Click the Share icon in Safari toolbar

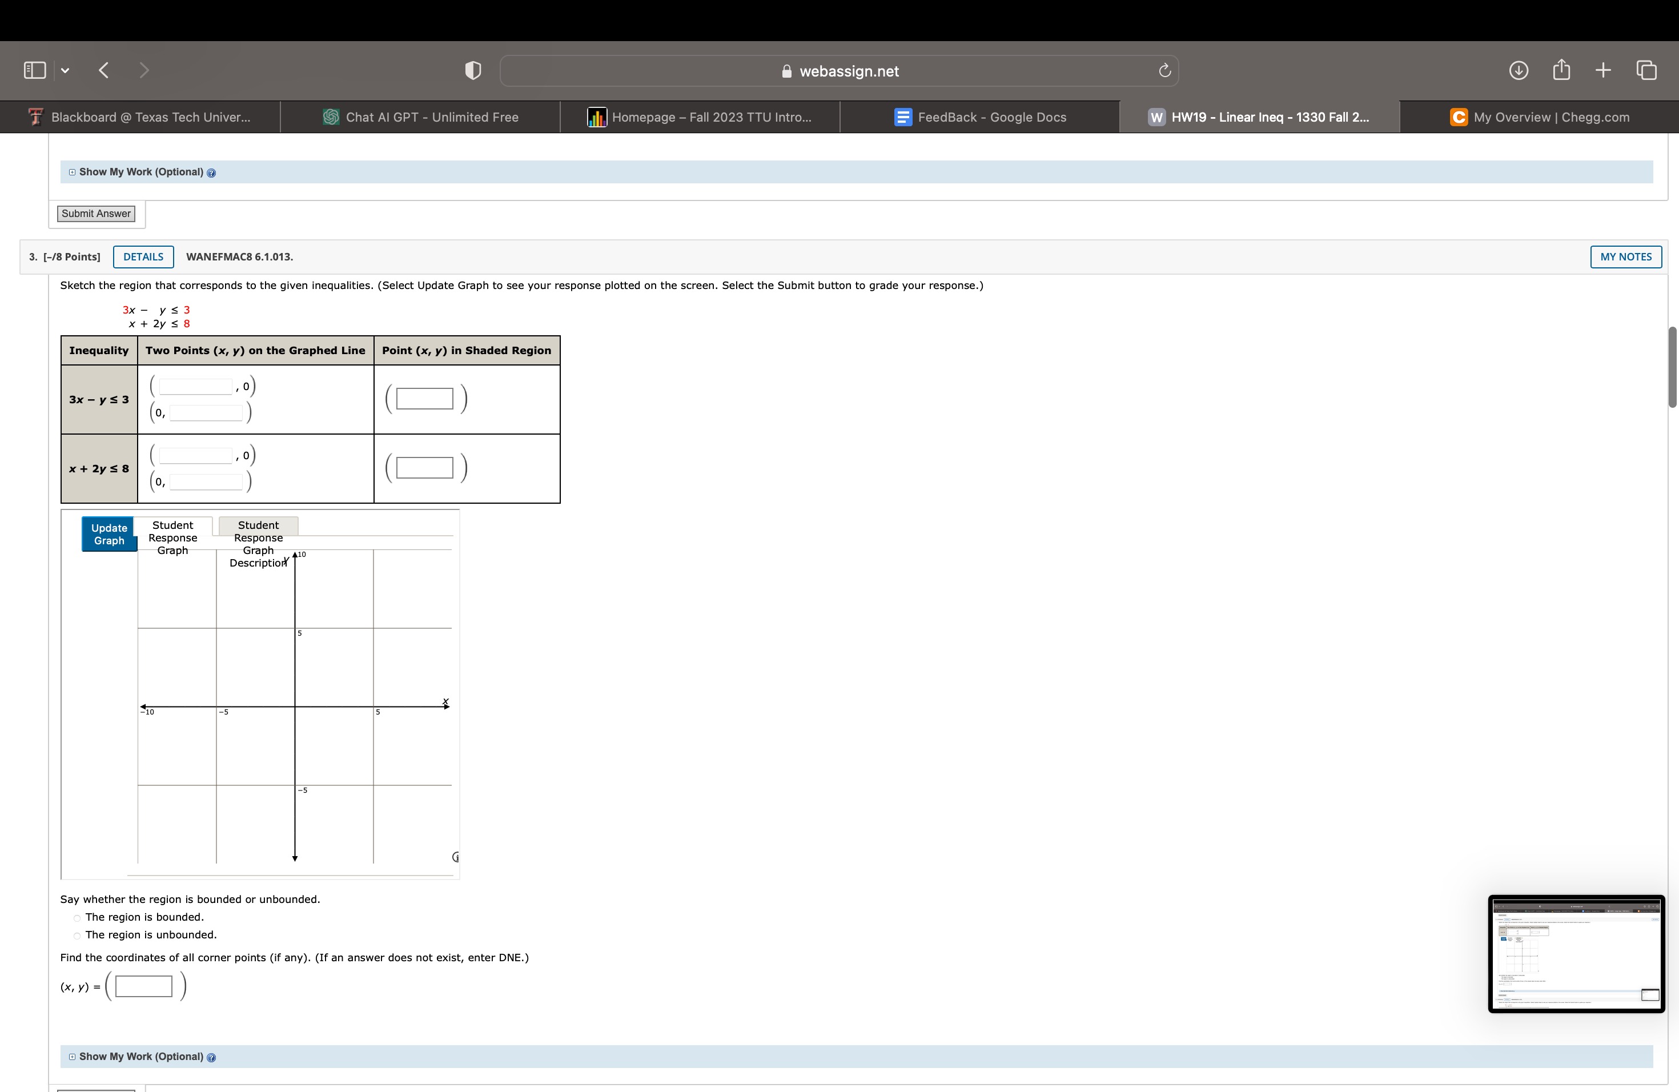[x=1561, y=70]
